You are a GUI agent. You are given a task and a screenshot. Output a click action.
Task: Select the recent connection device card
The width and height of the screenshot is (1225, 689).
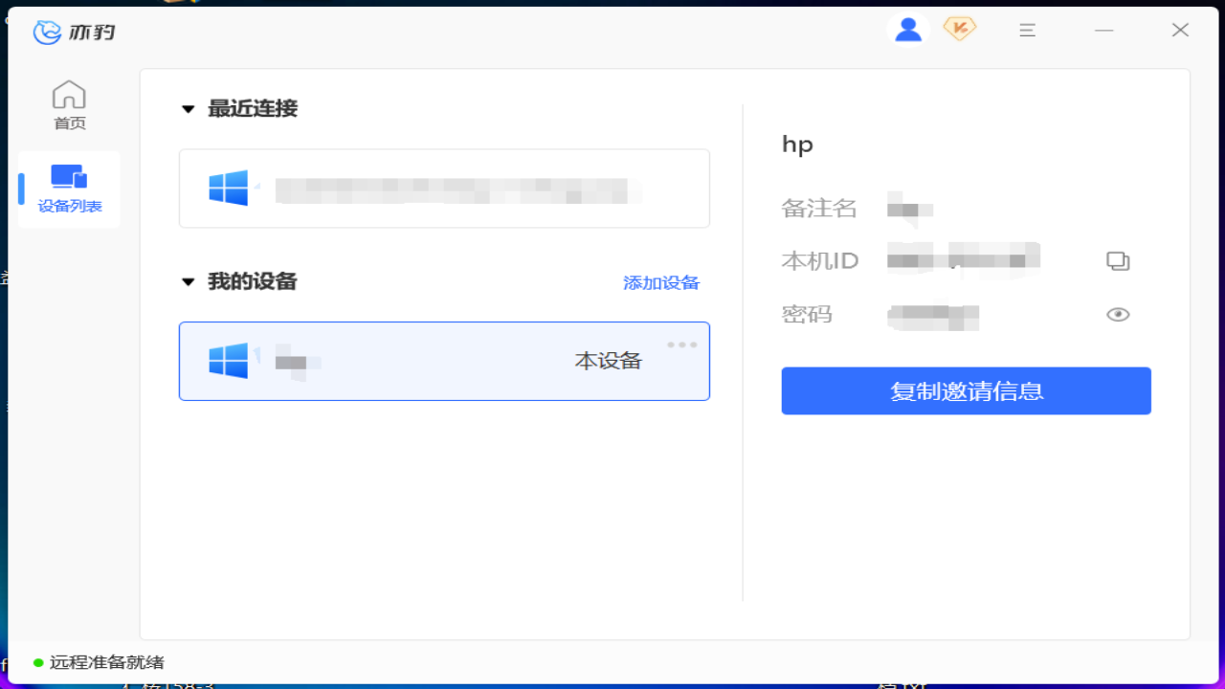point(443,188)
